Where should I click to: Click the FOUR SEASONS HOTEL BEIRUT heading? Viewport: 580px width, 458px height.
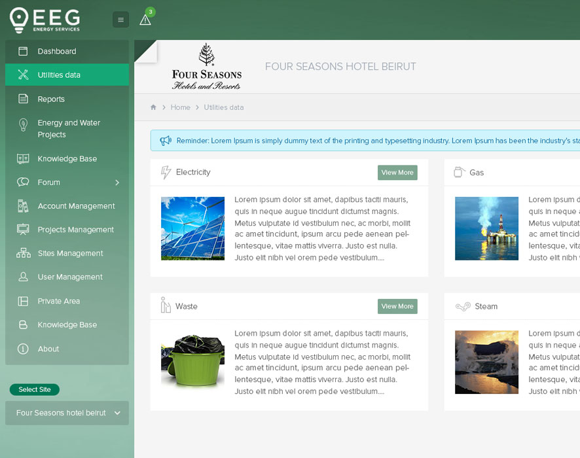pos(340,67)
